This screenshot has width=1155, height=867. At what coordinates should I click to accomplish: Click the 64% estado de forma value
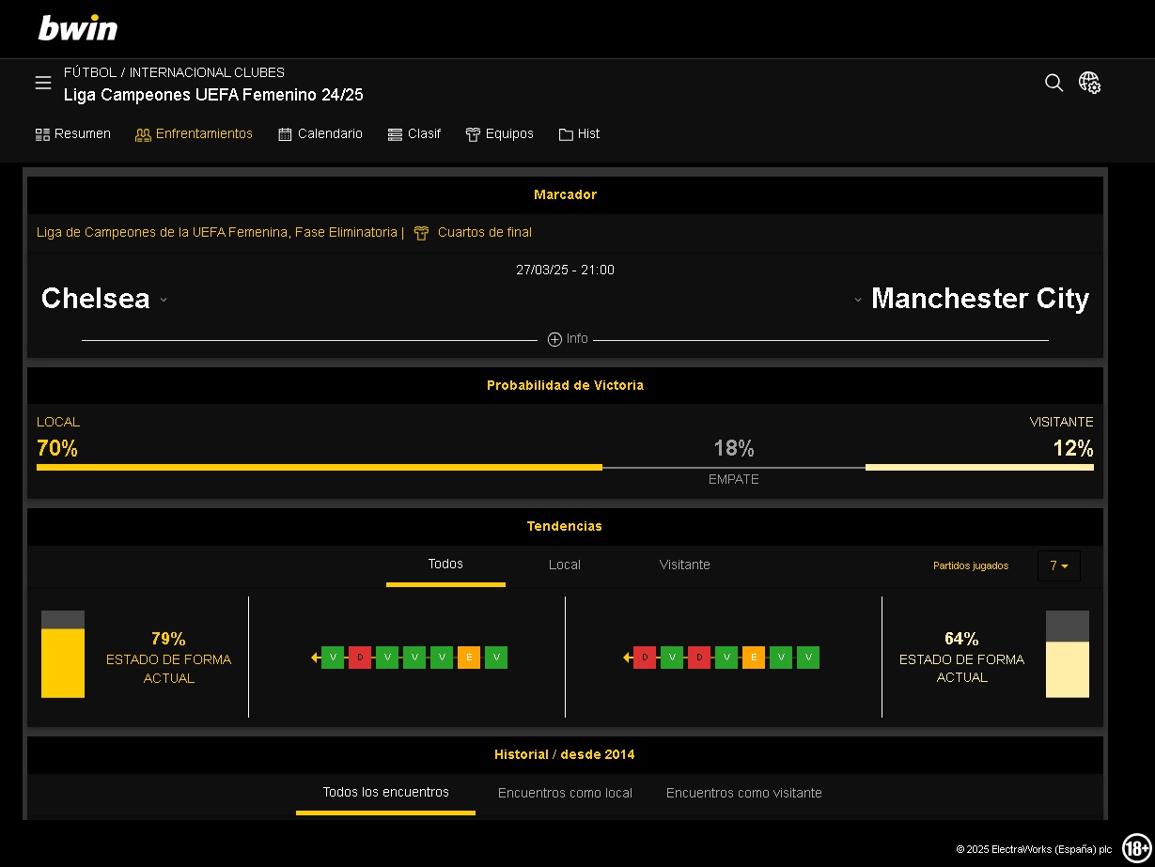click(961, 639)
